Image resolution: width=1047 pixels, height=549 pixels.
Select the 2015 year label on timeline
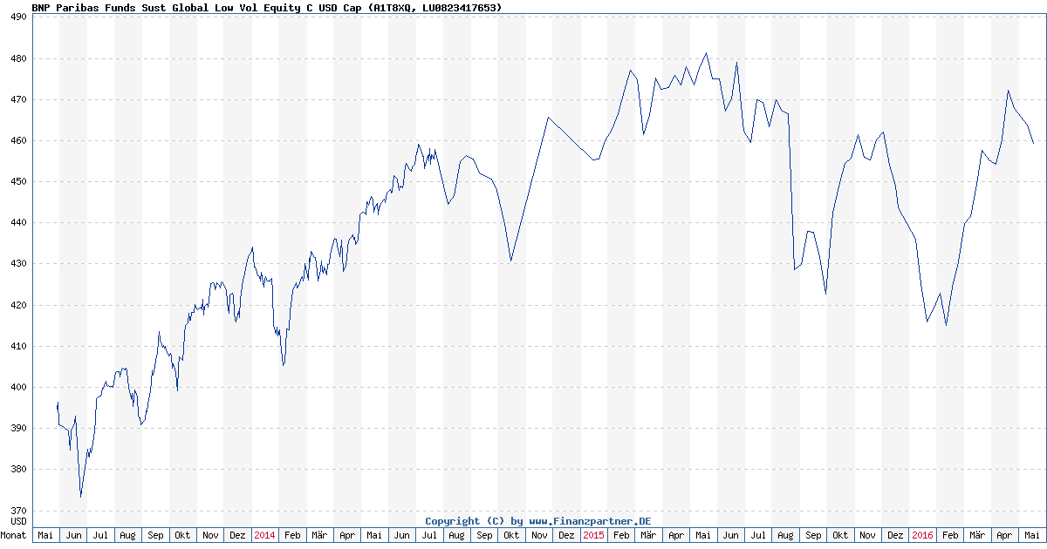click(x=592, y=536)
